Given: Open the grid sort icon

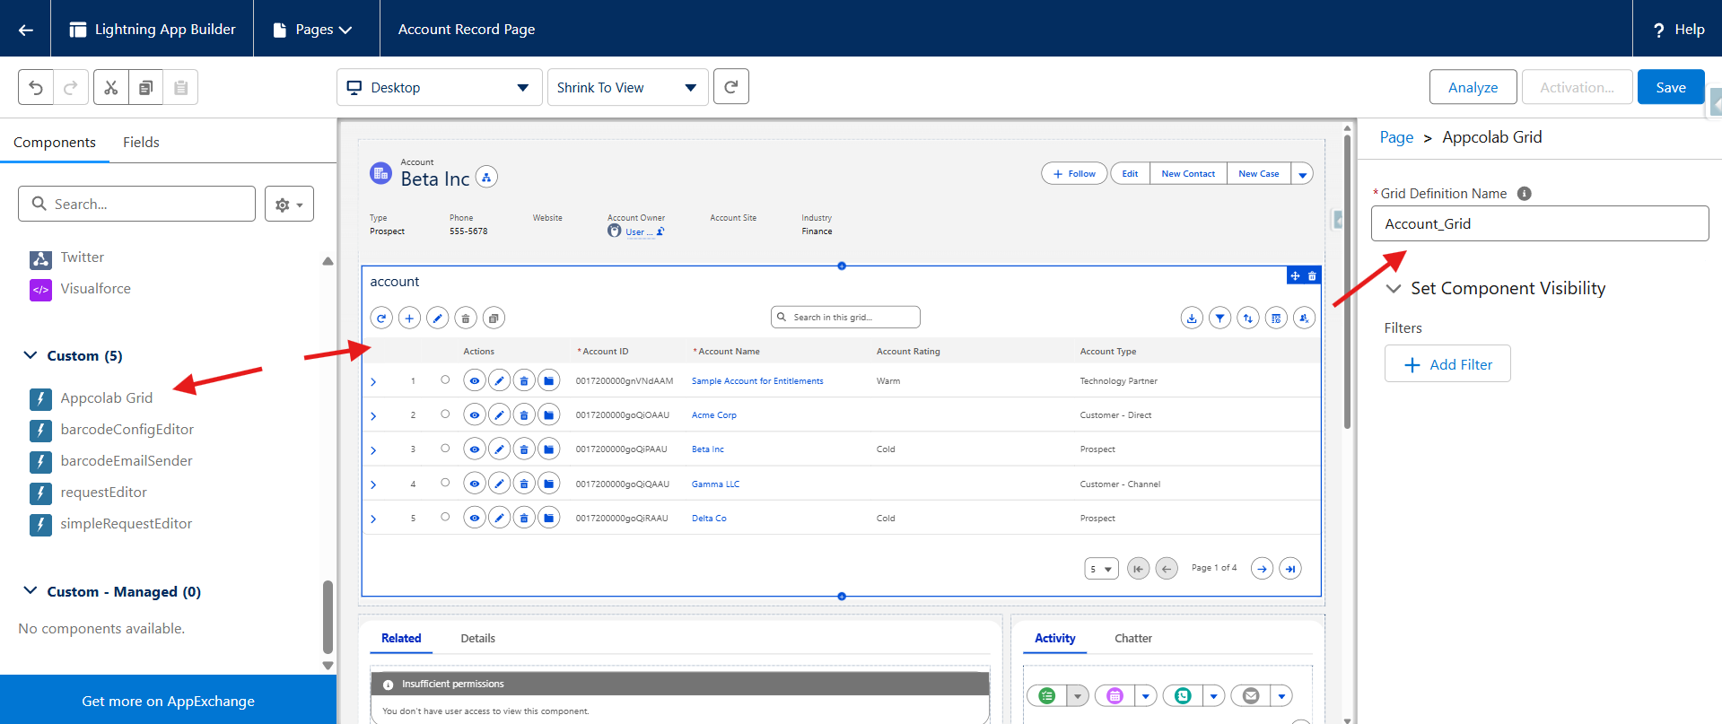Looking at the screenshot, I should tap(1247, 318).
